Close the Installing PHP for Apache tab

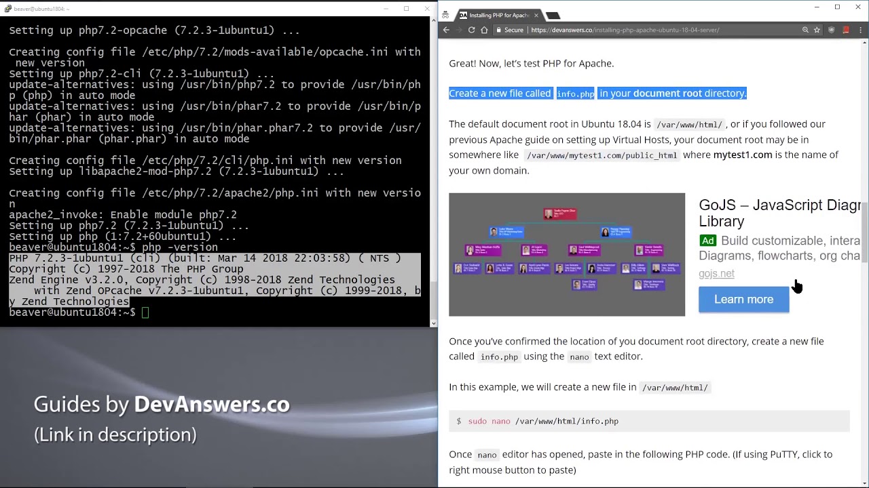click(x=536, y=15)
